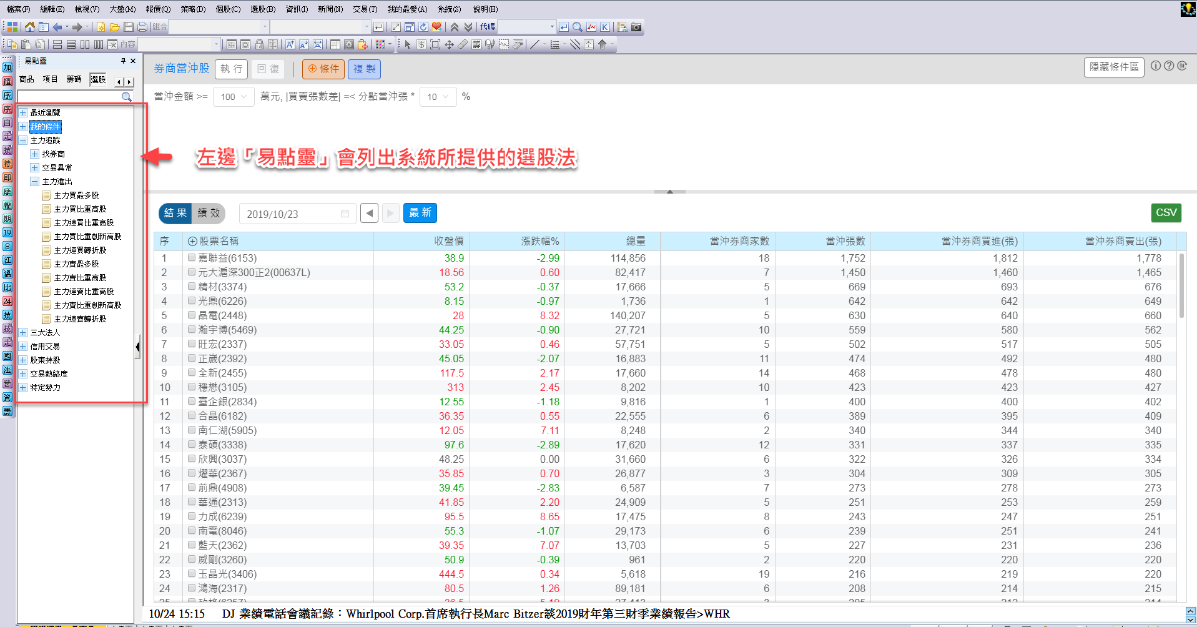Screen dimensions: 1197x627
Task: Open the 10 percent dropdown
Action: [438, 97]
